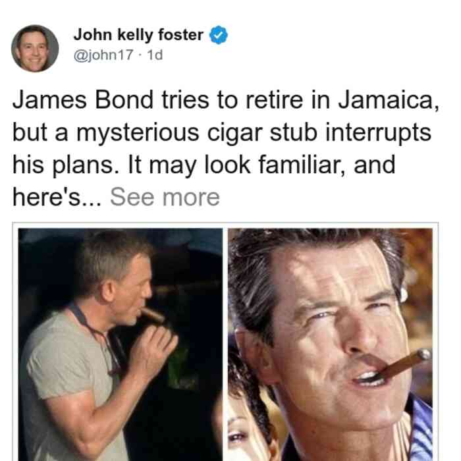Viewport: 461px width, 461px height.
Task: Open left photo of man in gray shirt
Action: pos(121,344)
